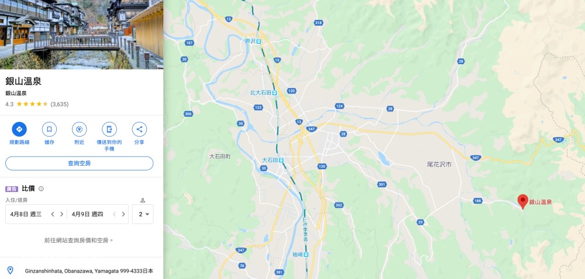Click the red 銀山溫泉 map pin
The image size is (585, 279).
[522, 201]
